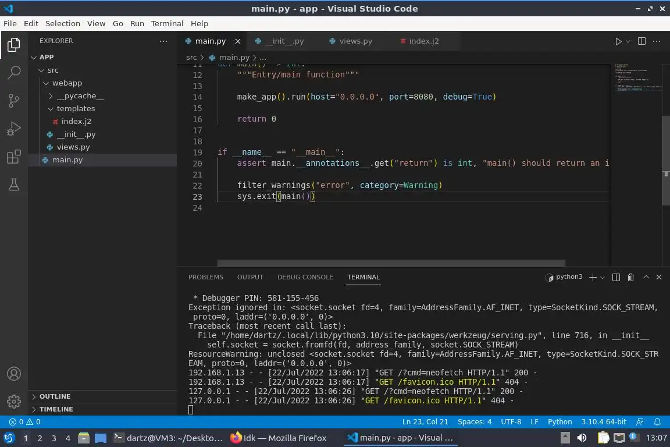Viewport: 670px width, 447px height.
Task: Open the Selection menu
Action: pyautogui.click(x=63, y=23)
